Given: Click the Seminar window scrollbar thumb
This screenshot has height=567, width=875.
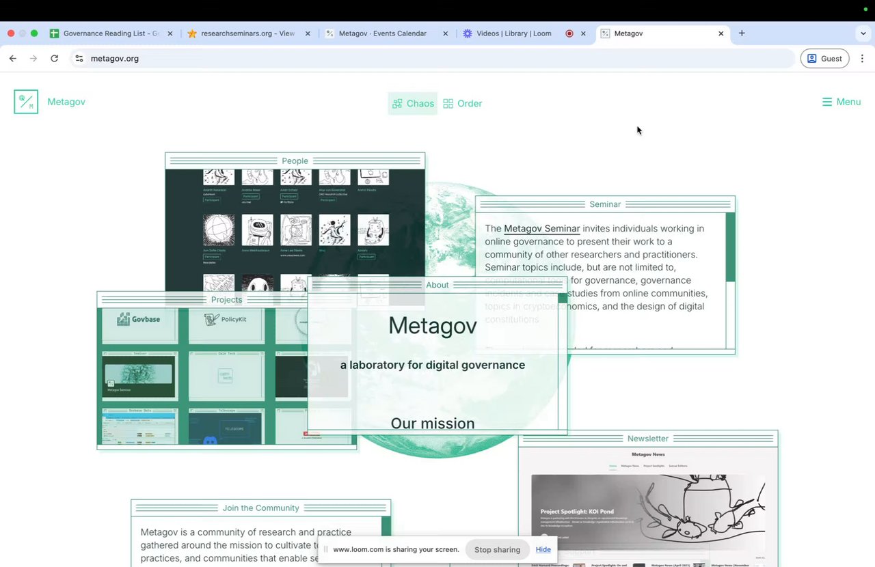Looking at the screenshot, I should [731, 247].
